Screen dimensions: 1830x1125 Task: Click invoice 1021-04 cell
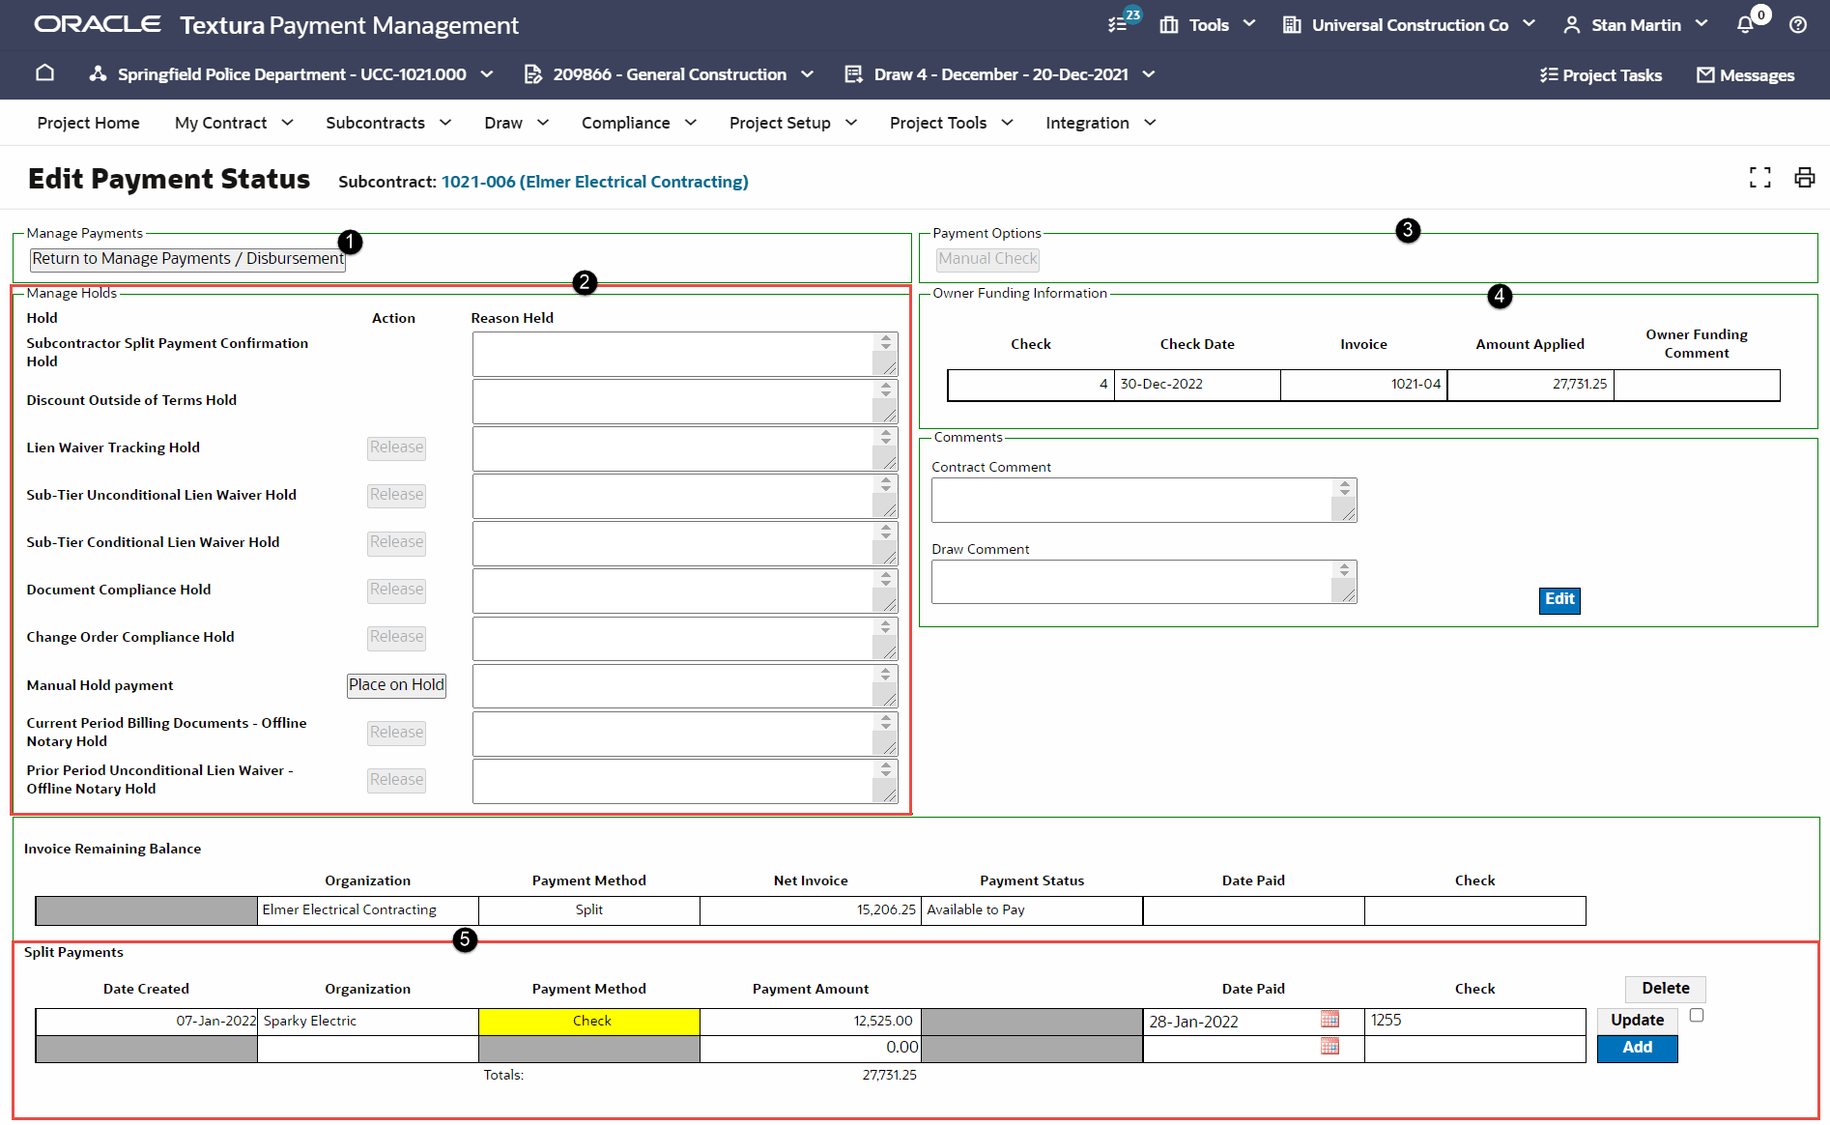click(1363, 385)
